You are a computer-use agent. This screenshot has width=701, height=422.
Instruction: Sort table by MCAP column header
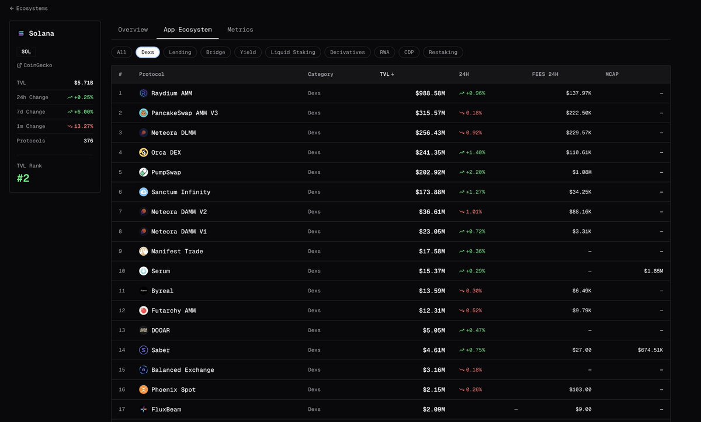(612, 74)
